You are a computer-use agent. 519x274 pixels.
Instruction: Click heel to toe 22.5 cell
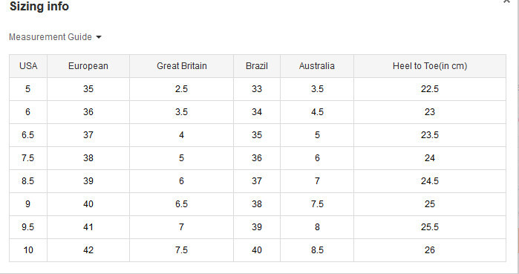coord(430,89)
